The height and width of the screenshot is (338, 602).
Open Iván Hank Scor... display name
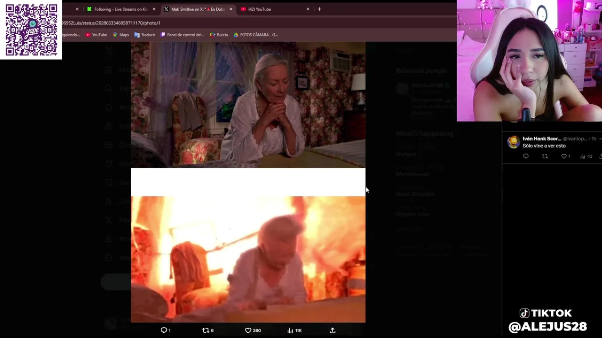[542, 139]
